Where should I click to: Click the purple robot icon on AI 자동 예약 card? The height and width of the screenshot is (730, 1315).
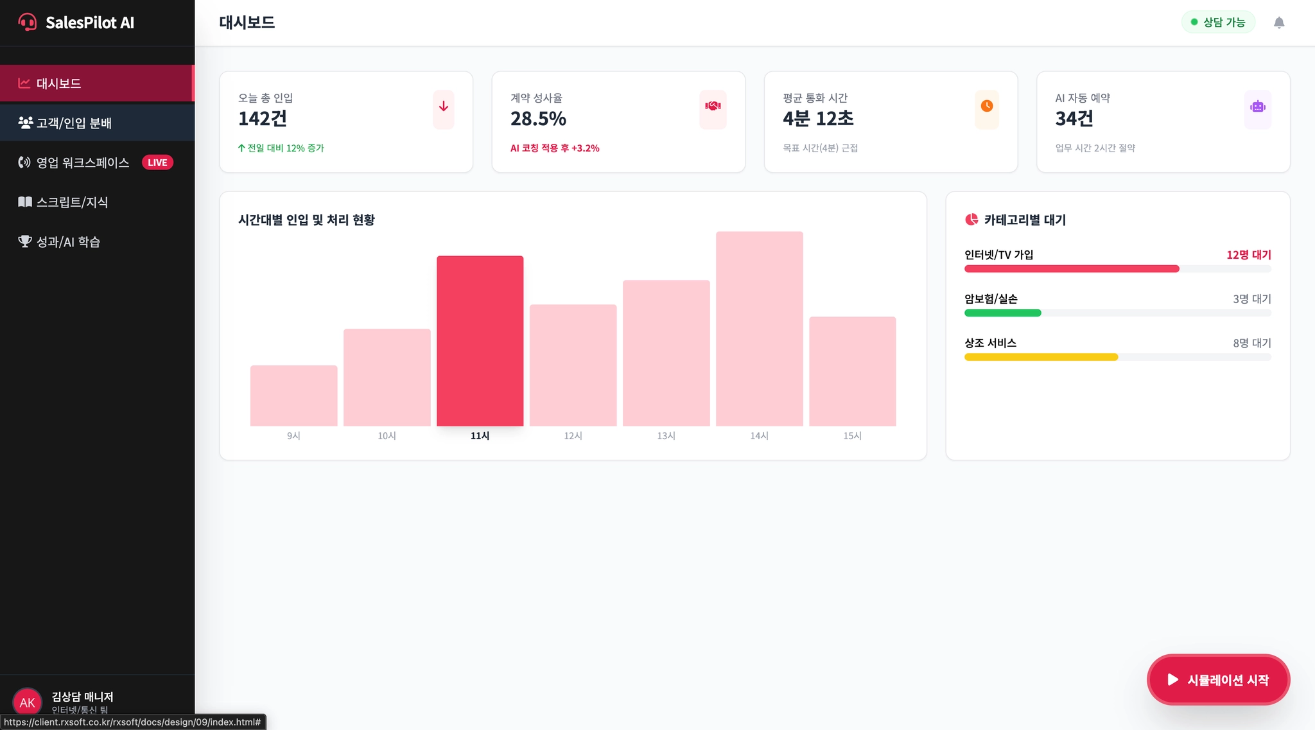click(1257, 107)
